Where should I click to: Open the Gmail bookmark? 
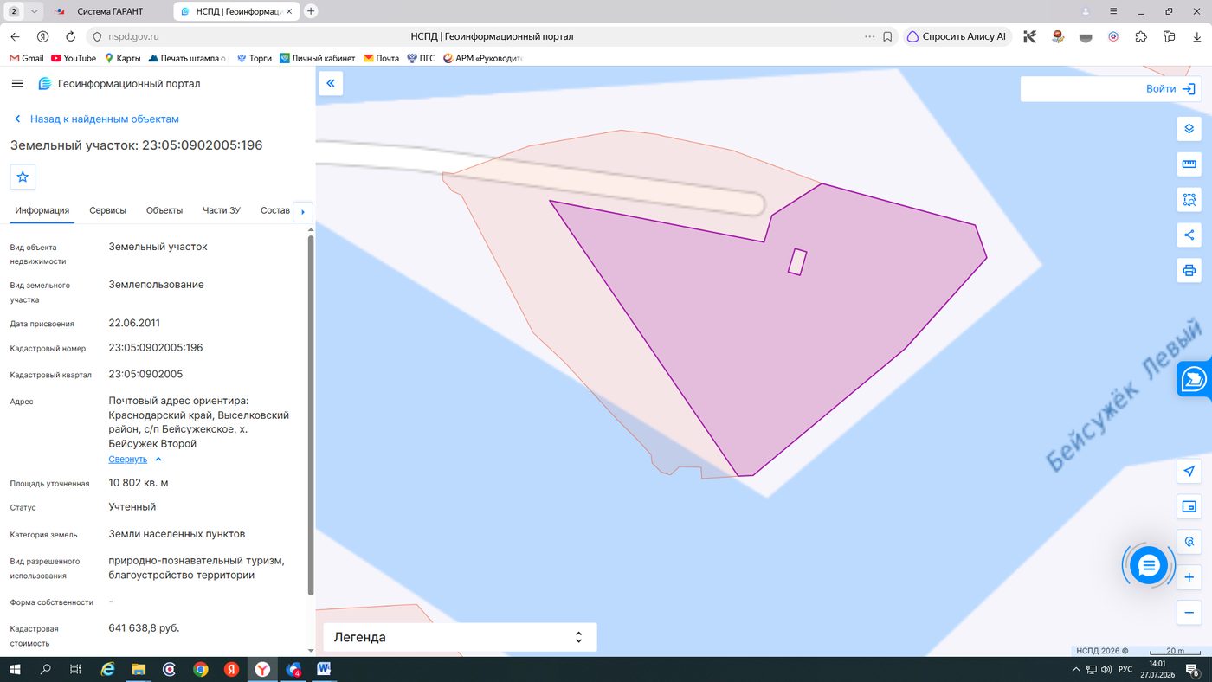pyautogui.click(x=27, y=58)
